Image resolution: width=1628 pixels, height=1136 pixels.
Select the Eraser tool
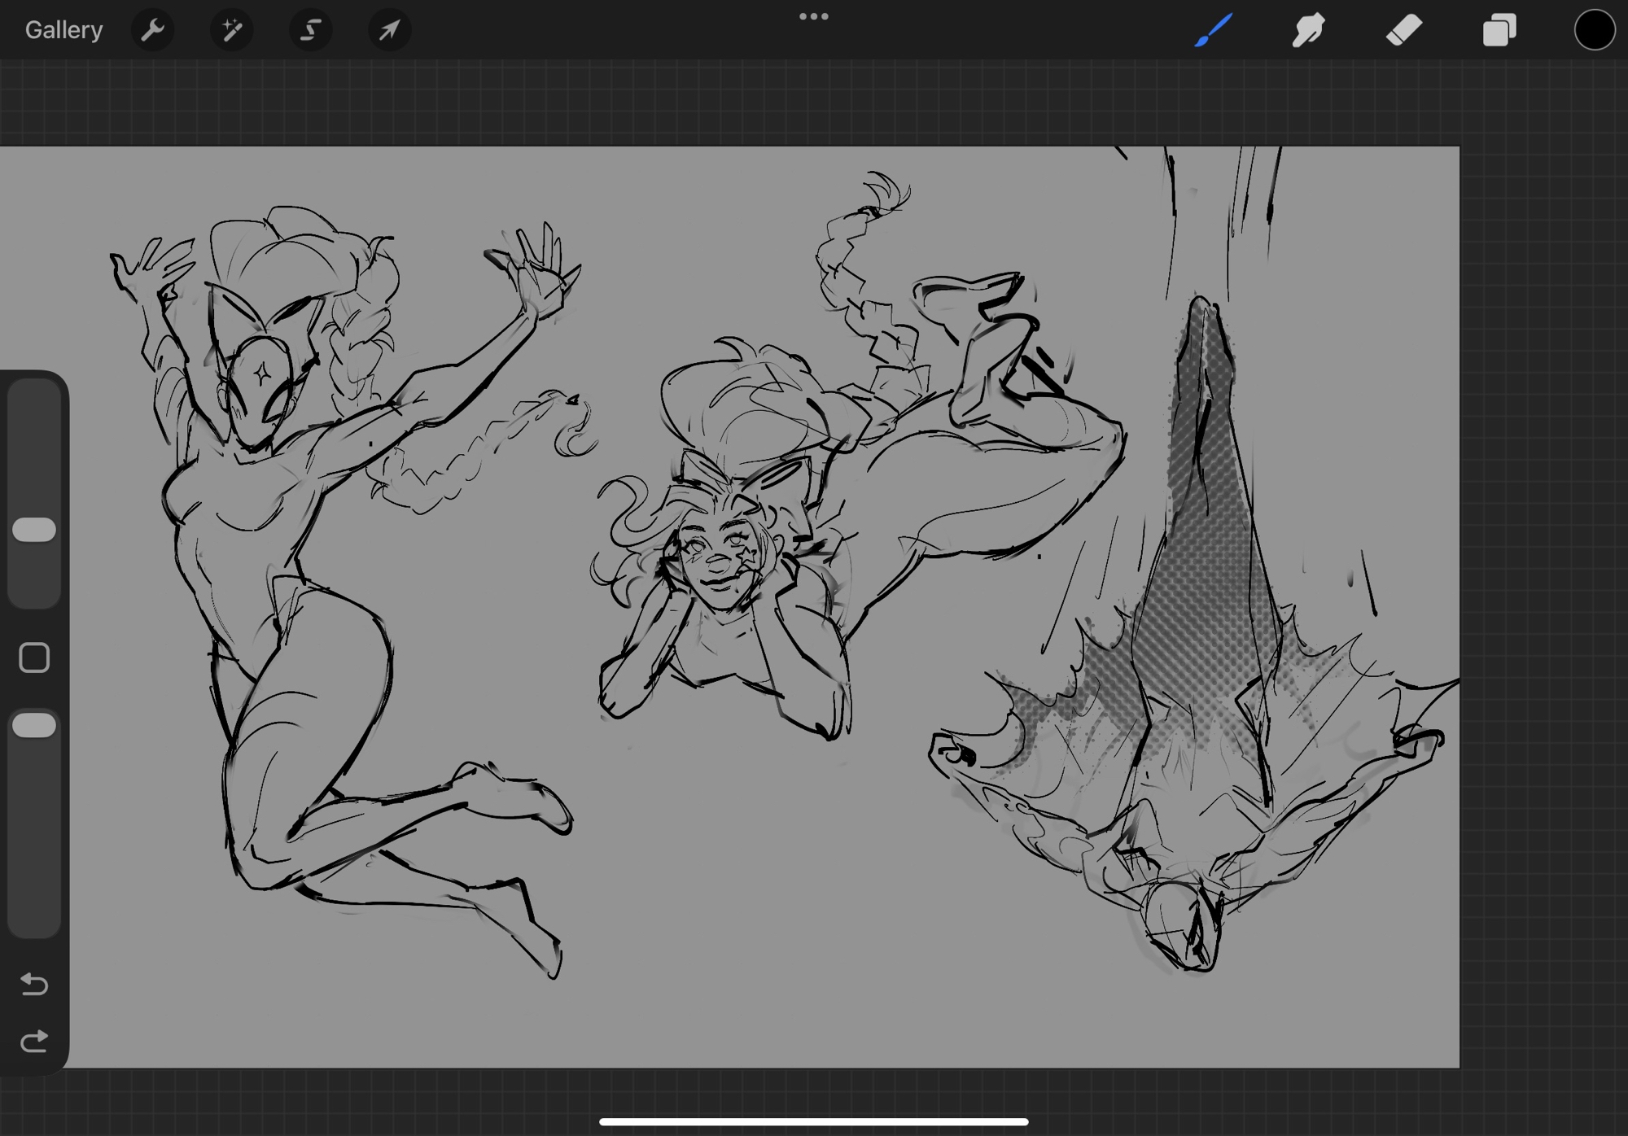[1404, 30]
